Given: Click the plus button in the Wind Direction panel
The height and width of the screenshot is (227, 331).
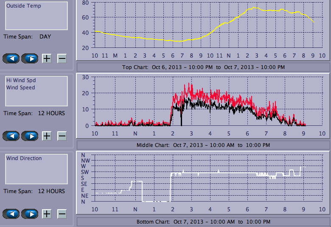Looking at the screenshot, I should (47, 214).
